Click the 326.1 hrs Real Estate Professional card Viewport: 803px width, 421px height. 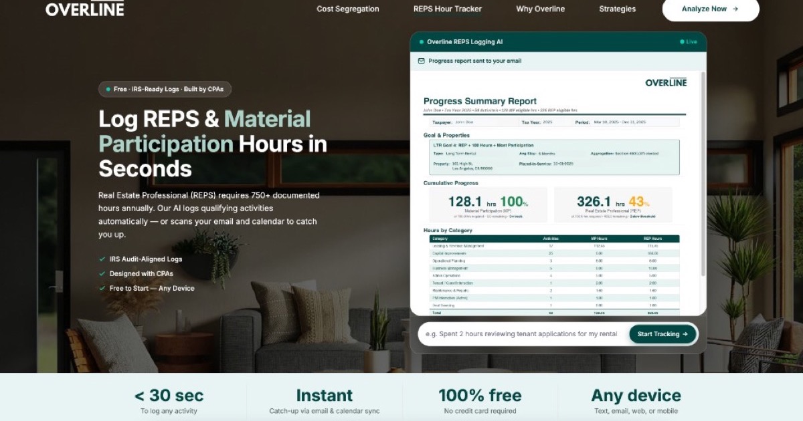pos(614,204)
